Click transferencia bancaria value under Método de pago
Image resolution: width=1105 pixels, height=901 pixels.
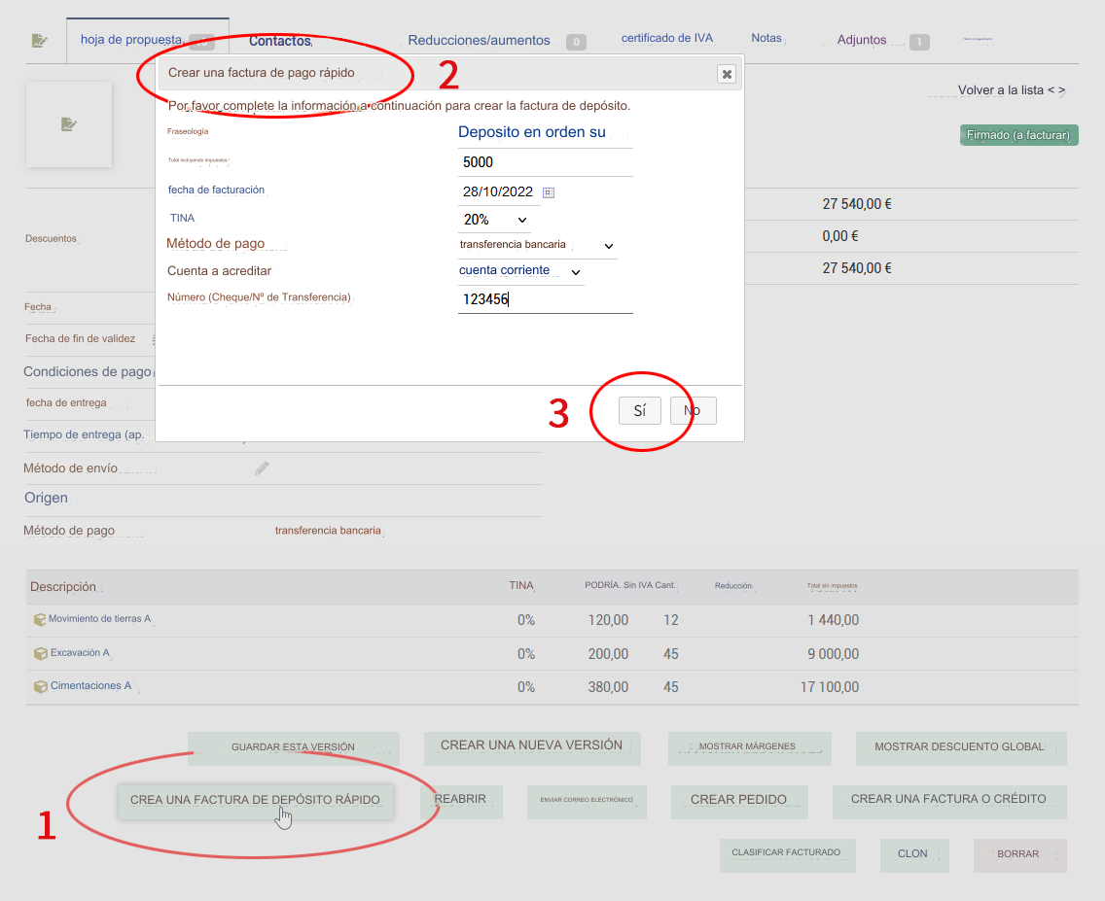click(328, 531)
